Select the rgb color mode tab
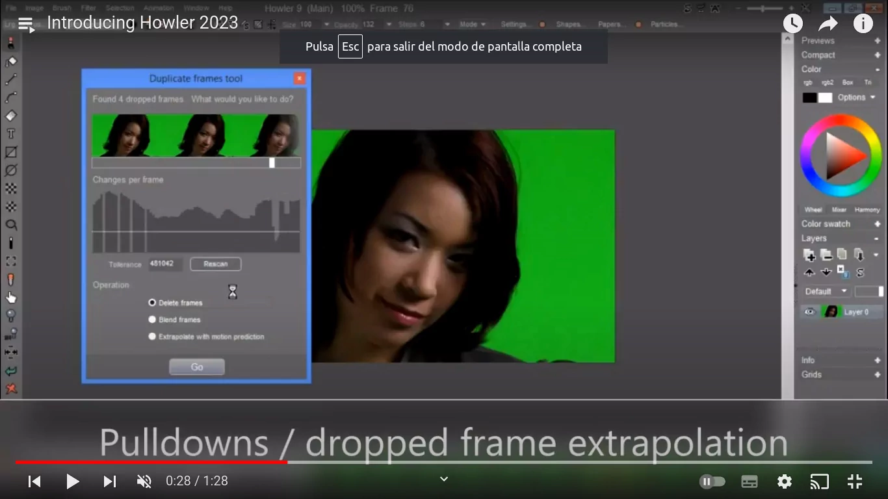 [x=808, y=83]
